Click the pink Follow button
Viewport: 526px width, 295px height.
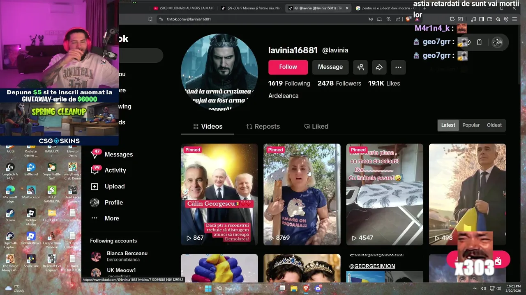pyautogui.click(x=288, y=67)
